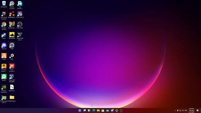
Task: Select the Cyberpunk game shortcut
Action: click(x=12, y=25)
